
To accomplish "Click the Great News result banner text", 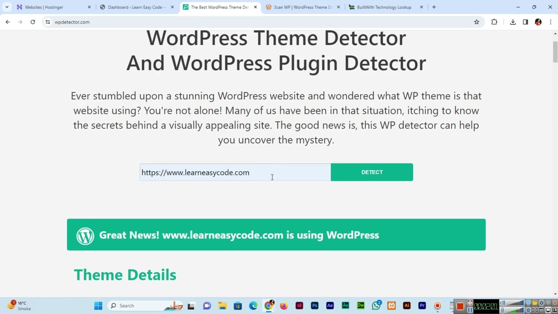I will [239, 235].
